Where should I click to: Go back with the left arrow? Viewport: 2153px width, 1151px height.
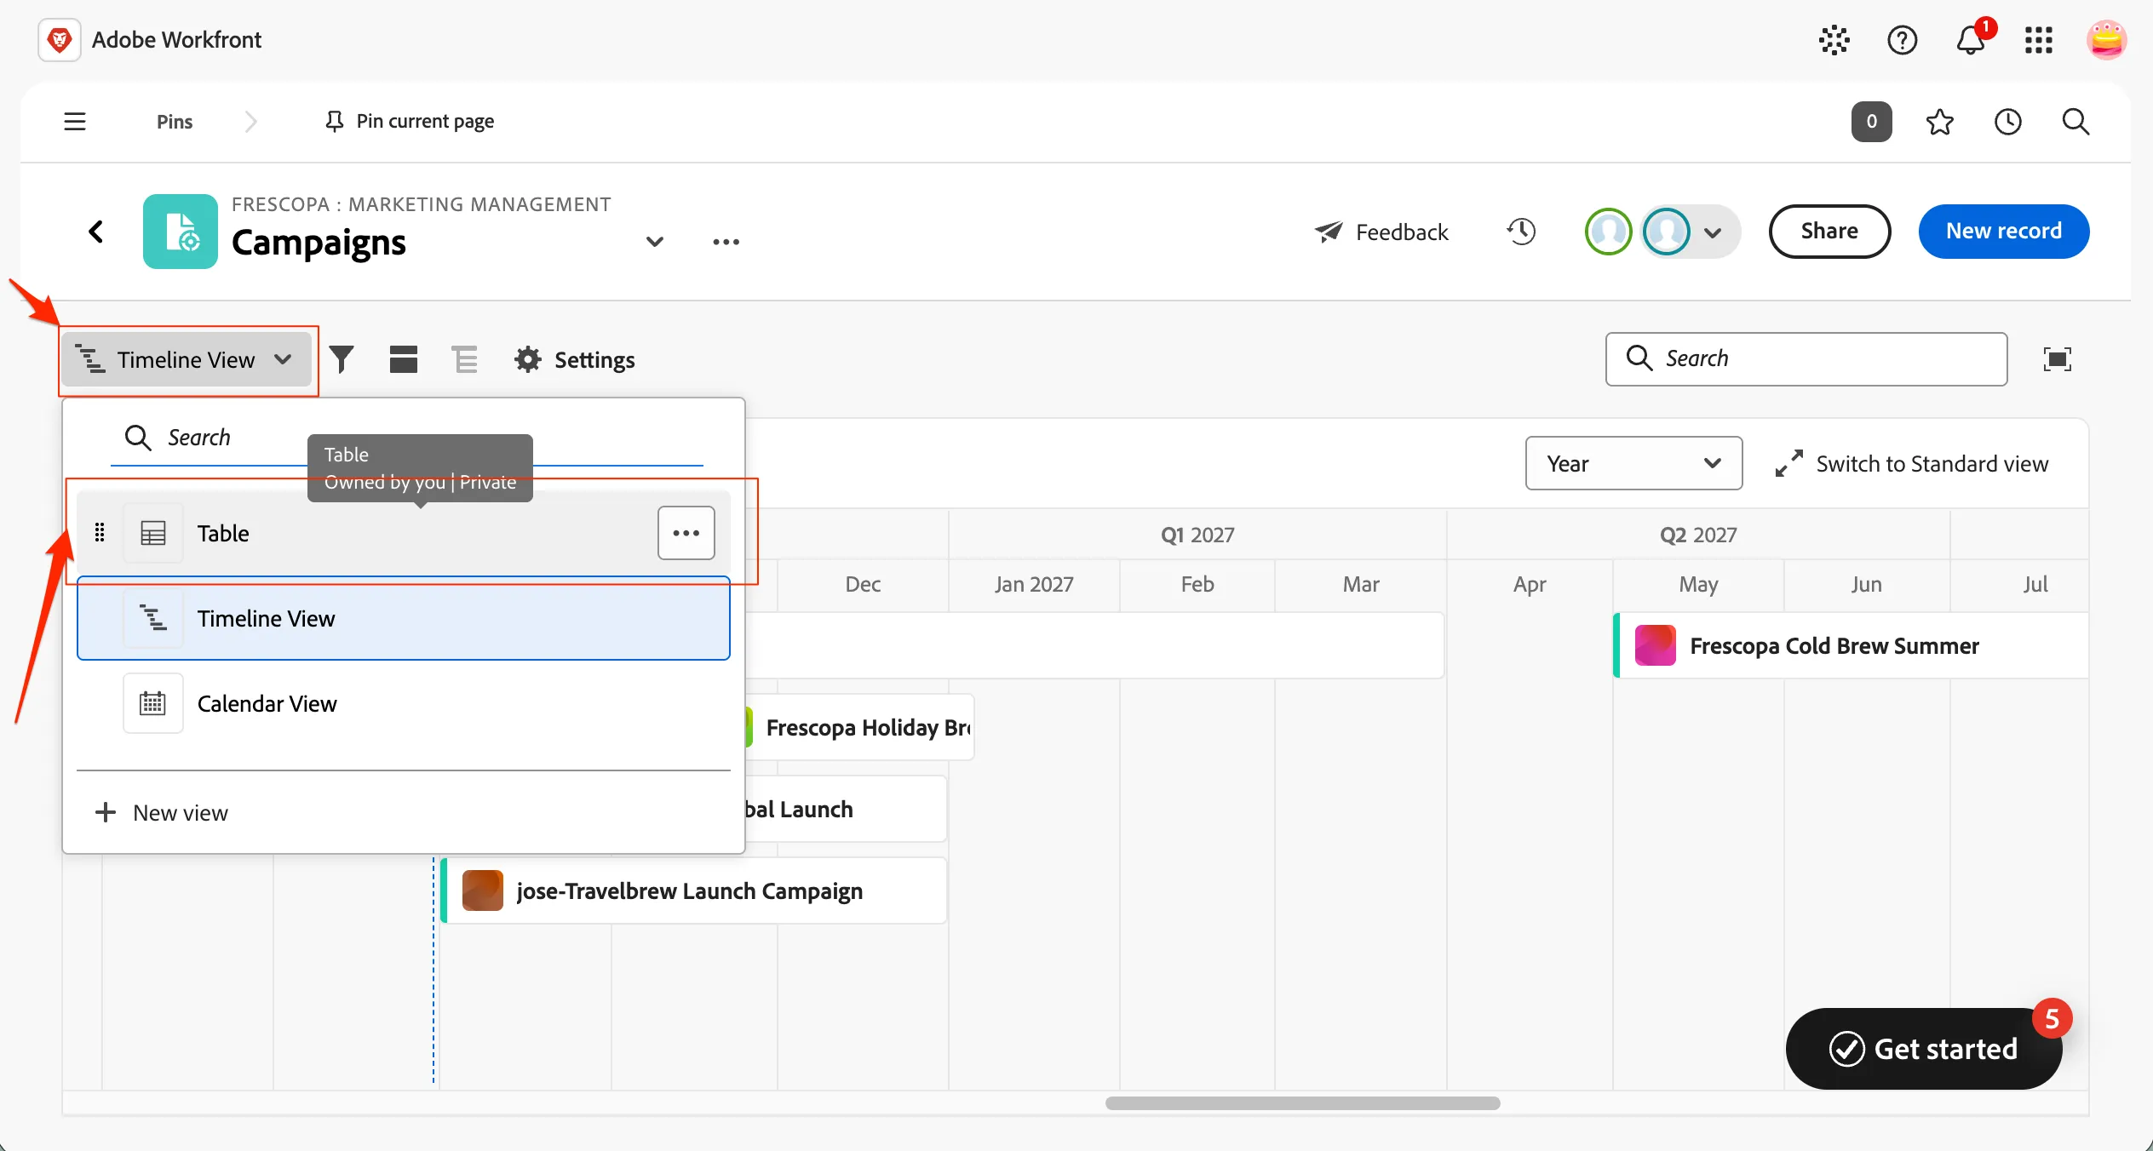96,232
